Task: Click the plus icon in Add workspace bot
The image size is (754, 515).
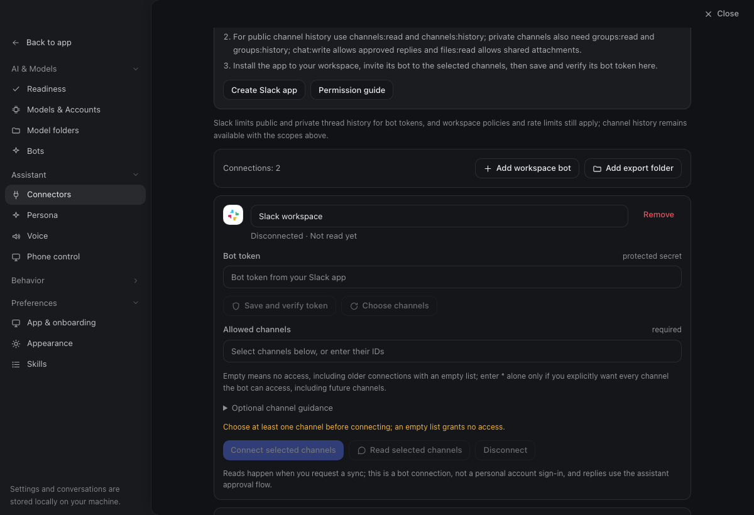Action: pyautogui.click(x=488, y=168)
